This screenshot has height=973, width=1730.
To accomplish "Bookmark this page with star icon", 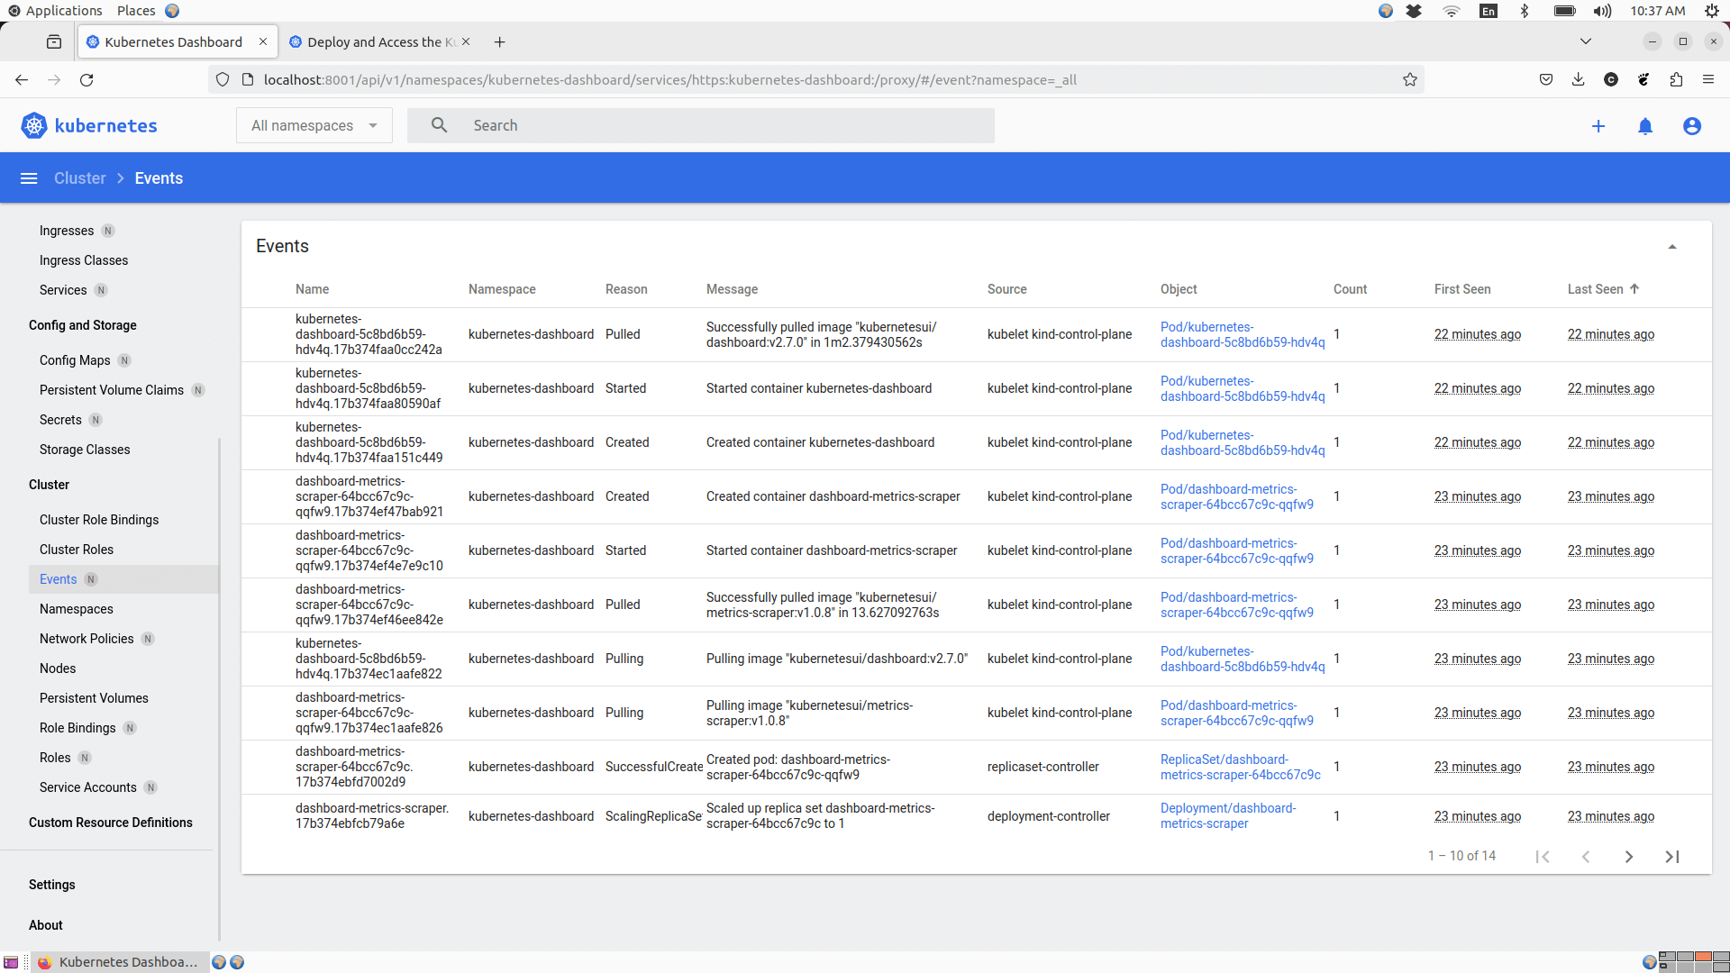I will tap(1410, 80).
